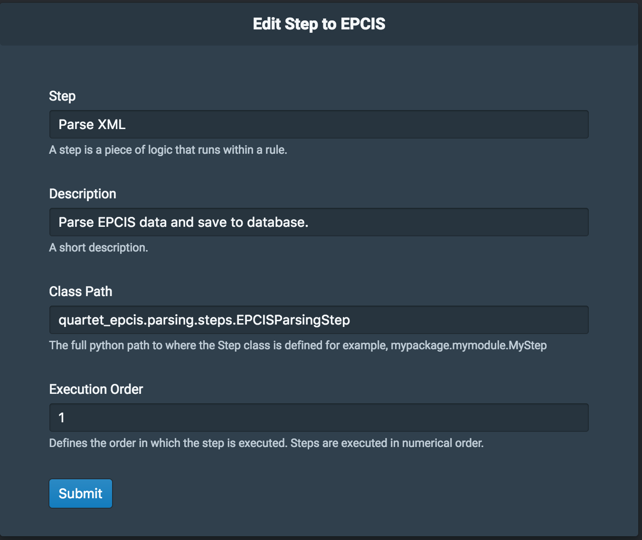Click the "Class Path" field label

point(81,292)
